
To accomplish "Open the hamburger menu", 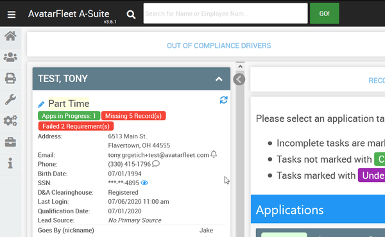I will pos(12,15).
